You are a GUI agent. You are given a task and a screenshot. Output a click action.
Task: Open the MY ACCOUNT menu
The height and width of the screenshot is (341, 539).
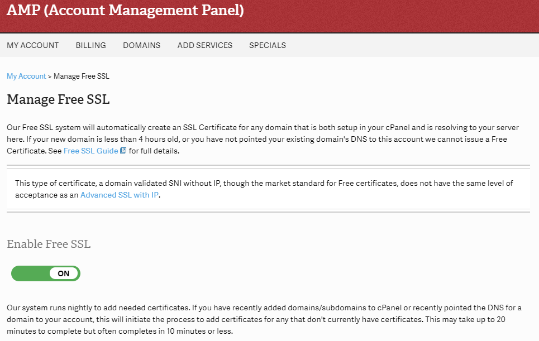click(33, 45)
